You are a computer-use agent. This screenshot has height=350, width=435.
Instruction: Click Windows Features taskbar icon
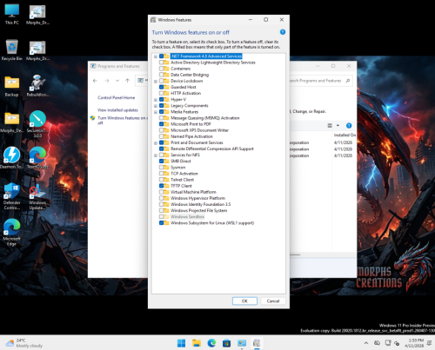point(257,343)
